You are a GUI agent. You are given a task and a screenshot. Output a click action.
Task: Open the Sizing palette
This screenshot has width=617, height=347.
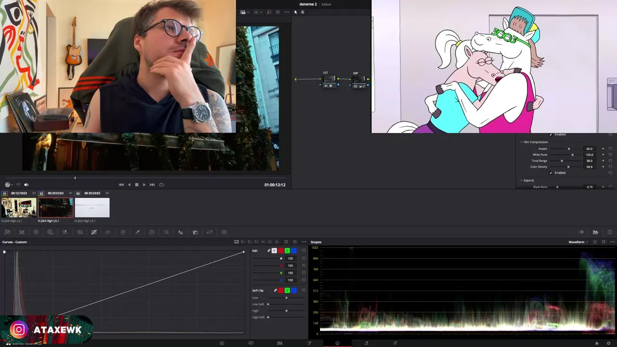click(x=210, y=232)
